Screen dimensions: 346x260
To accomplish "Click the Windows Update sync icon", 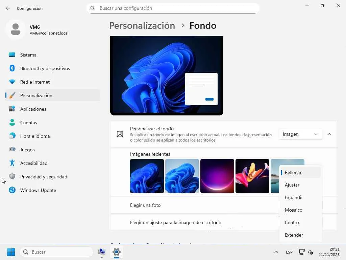I will (x=12, y=190).
